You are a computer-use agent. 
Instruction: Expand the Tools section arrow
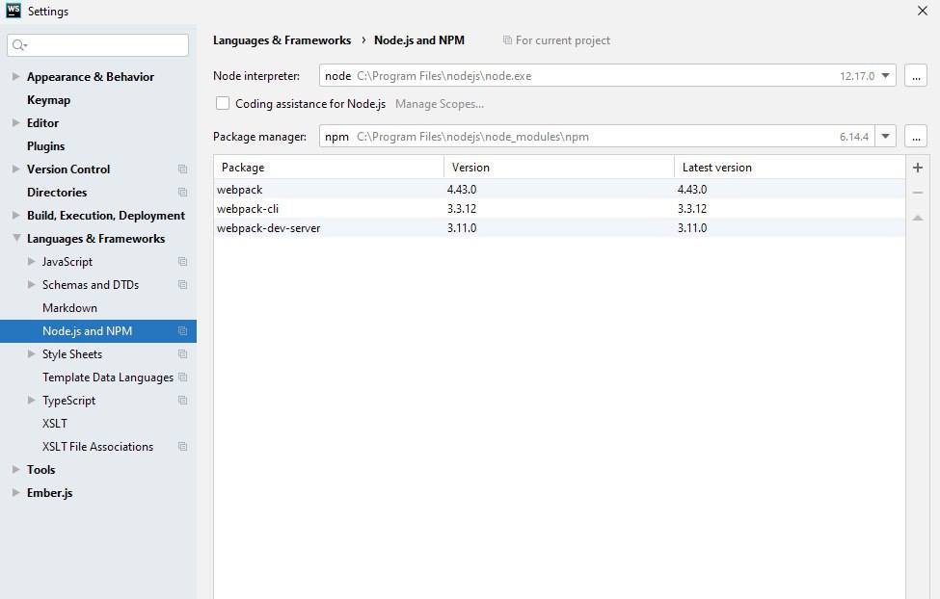16,470
